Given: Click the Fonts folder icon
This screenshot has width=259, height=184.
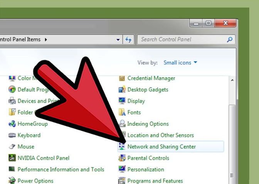Looking at the screenshot, I should tap(122, 112).
